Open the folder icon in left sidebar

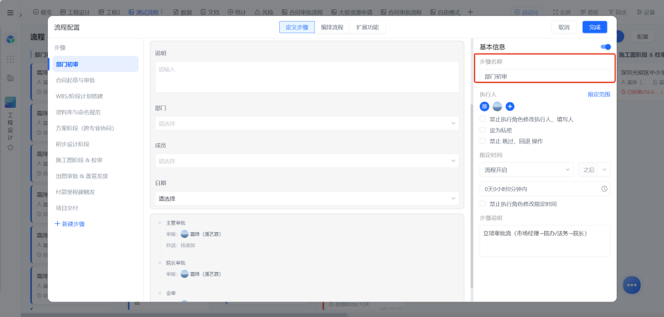pyautogui.click(x=10, y=78)
